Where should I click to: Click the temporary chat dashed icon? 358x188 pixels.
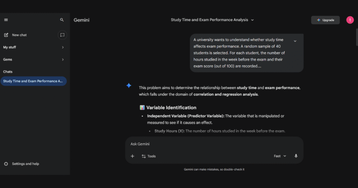tap(62, 35)
